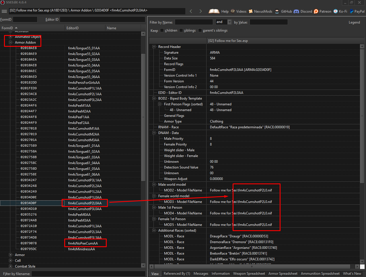Click the Armor Type Clothing value

(216, 121)
